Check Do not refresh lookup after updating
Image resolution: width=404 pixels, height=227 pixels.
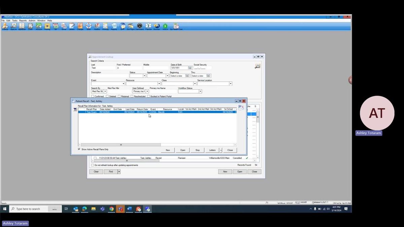93,165
